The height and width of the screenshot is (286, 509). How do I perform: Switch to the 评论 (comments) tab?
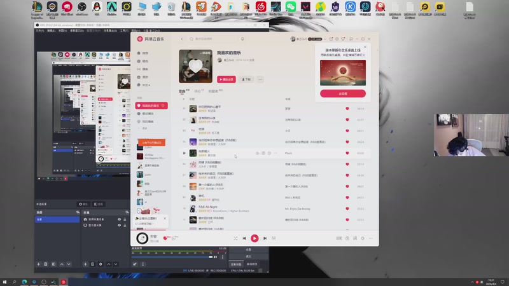[199, 91]
